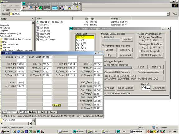Viewport: 179px width, 134px height.
Task: Open the Storage Module icon in PC208W toolbar
Action: pos(69,8)
